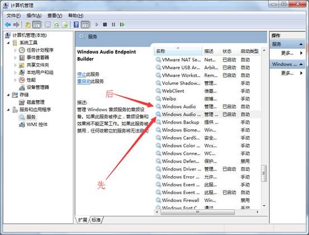
Task: Select the Windows Firewall service row
Action: point(207,200)
